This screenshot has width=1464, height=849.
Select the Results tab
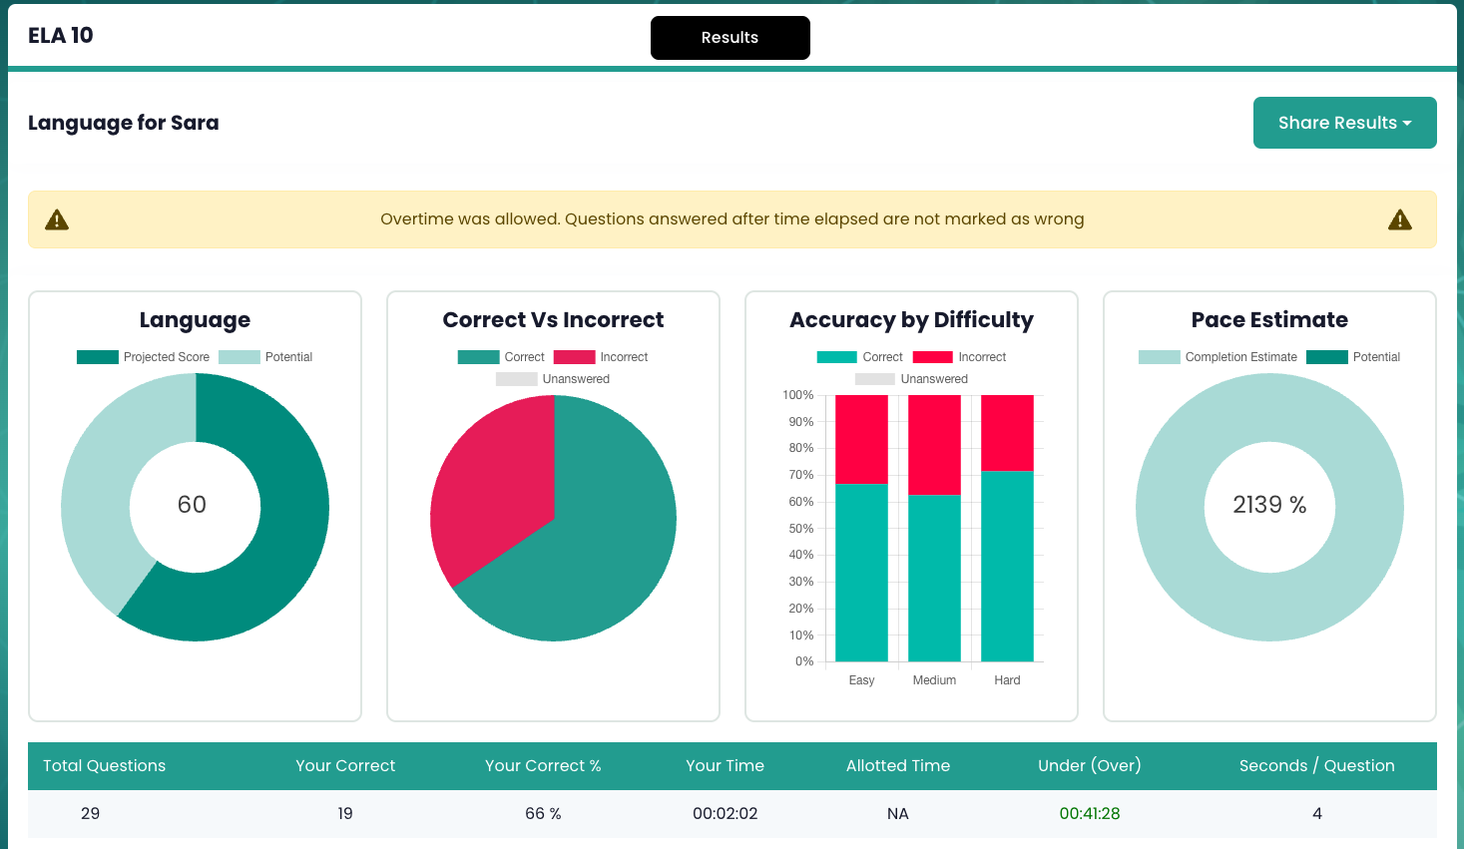(730, 38)
